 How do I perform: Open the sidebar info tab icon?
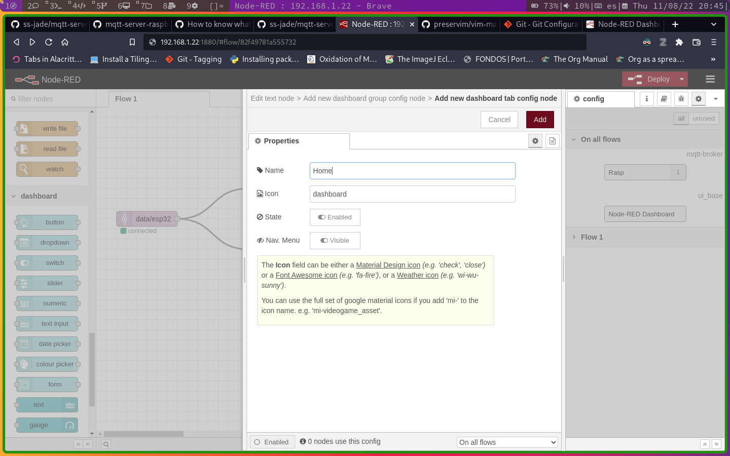[x=646, y=99]
